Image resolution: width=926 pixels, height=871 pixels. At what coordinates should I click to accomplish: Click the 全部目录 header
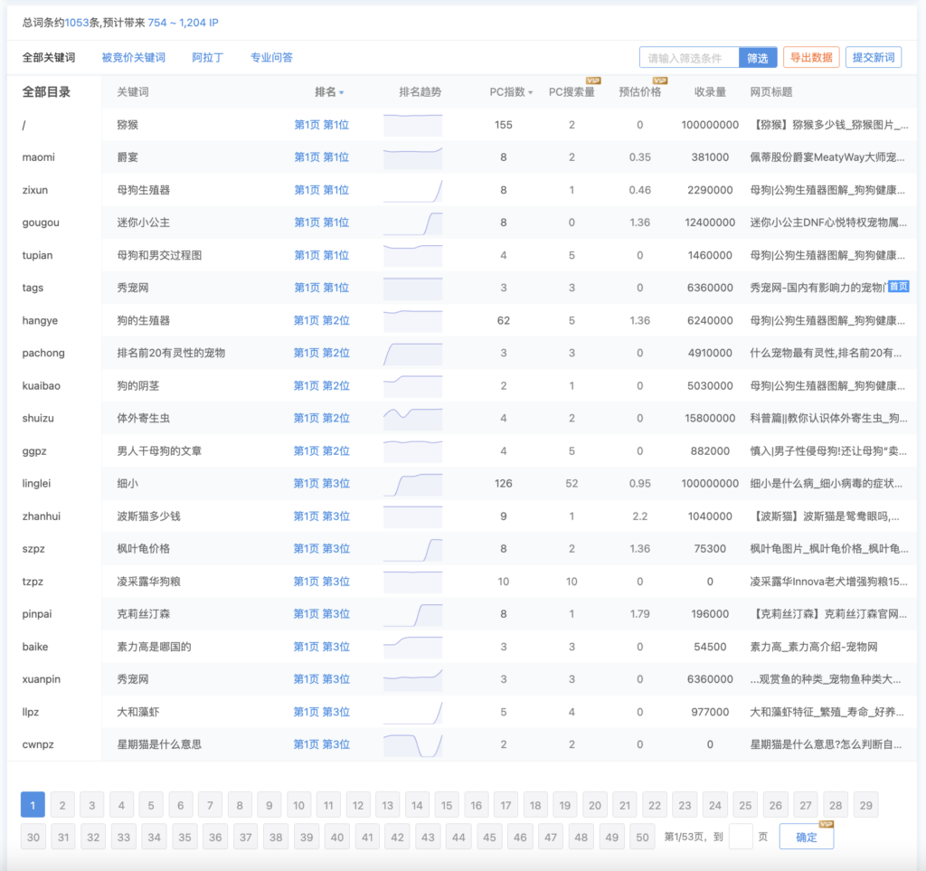[46, 92]
